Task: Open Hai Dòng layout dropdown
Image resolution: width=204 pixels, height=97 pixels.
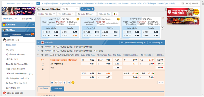Action: coord(156,43)
